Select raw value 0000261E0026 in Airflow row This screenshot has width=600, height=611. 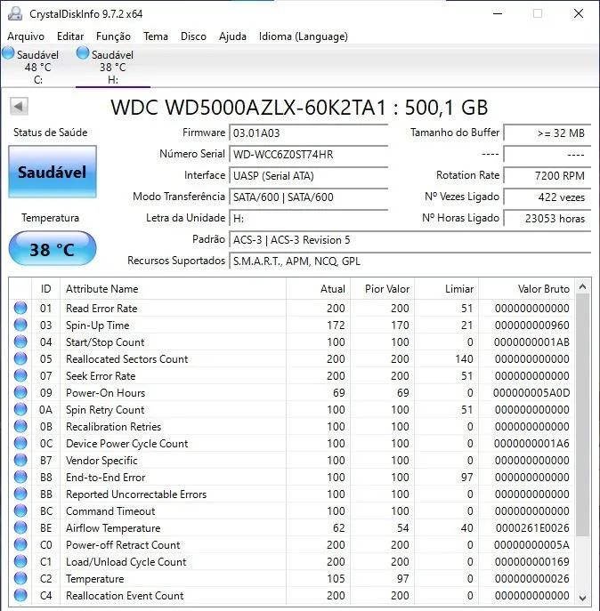[532, 528]
